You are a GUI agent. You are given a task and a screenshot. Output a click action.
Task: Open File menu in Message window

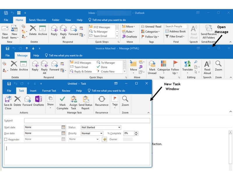[8, 55]
